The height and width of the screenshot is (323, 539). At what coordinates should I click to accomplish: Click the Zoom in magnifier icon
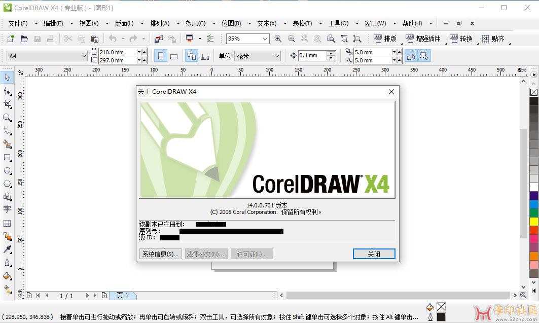pos(278,39)
